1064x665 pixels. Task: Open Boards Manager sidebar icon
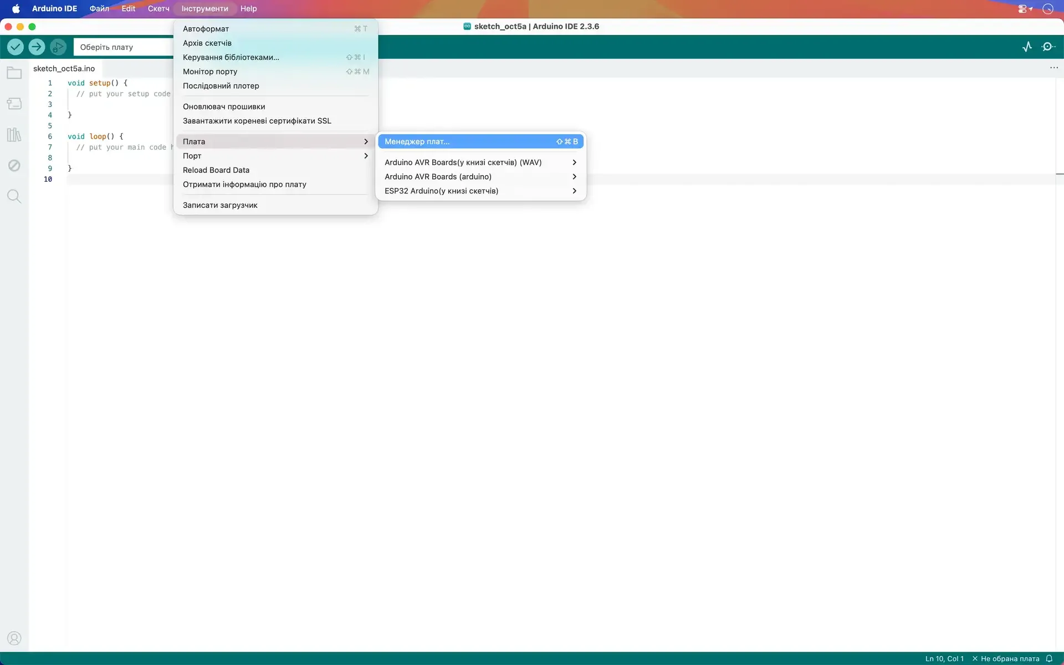click(14, 104)
